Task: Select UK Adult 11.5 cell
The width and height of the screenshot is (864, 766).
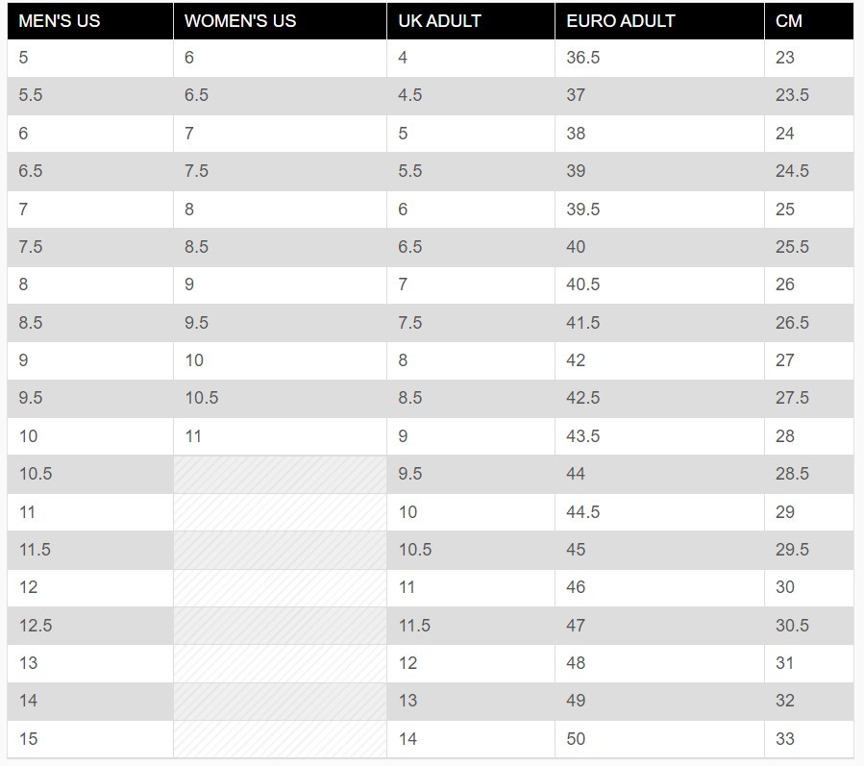Action: click(471, 626)
